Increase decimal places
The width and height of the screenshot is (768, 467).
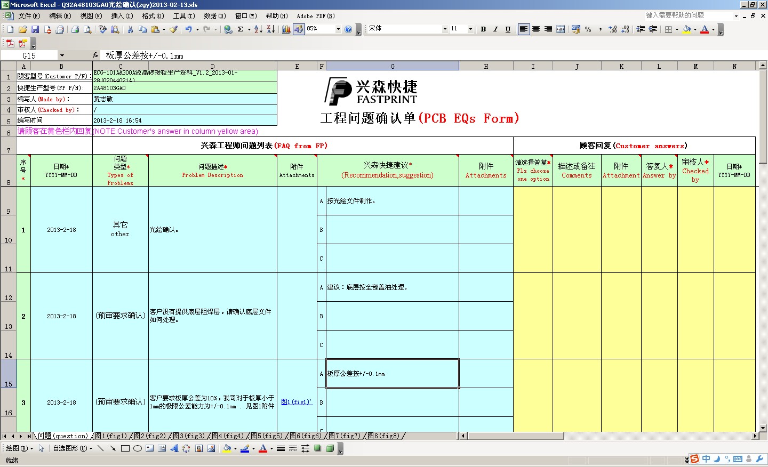pyautogui.click(x=613, y=29)
